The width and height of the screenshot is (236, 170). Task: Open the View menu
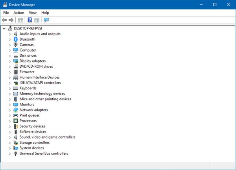coord(33,13)
